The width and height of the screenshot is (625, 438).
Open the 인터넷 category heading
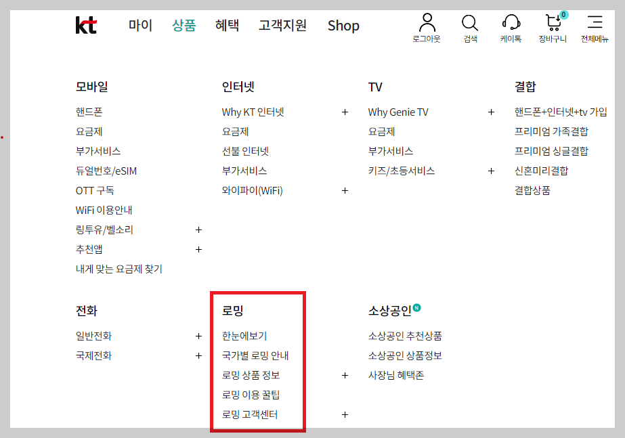(238, 87)
